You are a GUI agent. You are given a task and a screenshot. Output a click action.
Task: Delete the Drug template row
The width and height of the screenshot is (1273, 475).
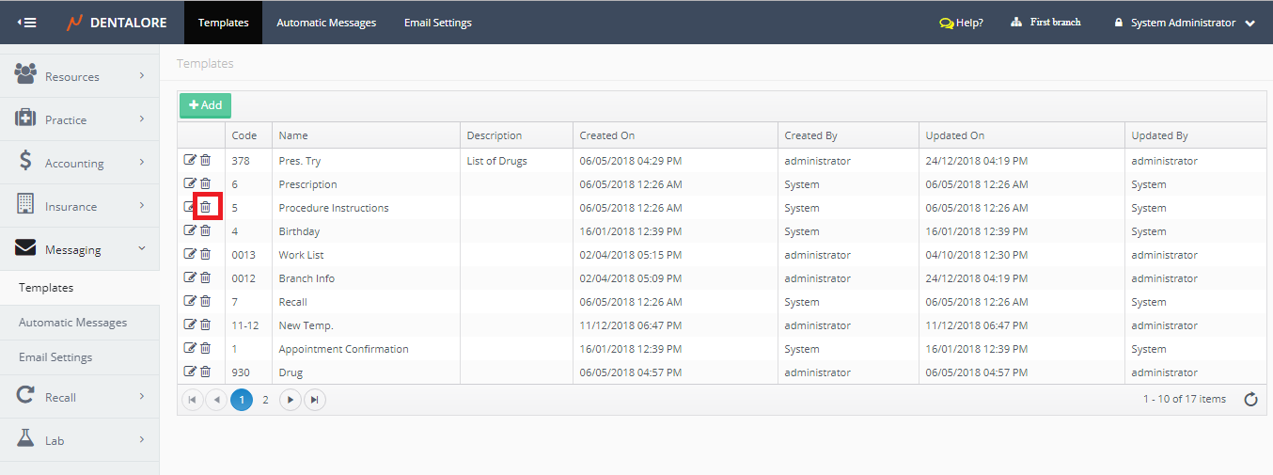(x=205, y=372)
